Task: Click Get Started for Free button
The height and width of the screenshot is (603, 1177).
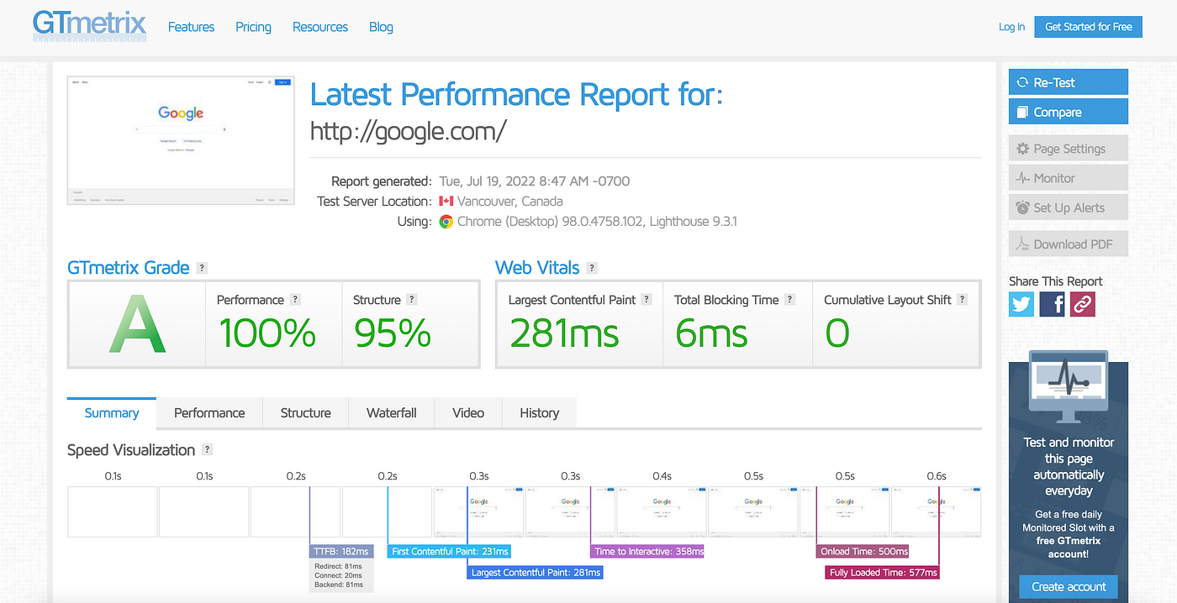Action: pyautogui.click(x=1088, y=27)
